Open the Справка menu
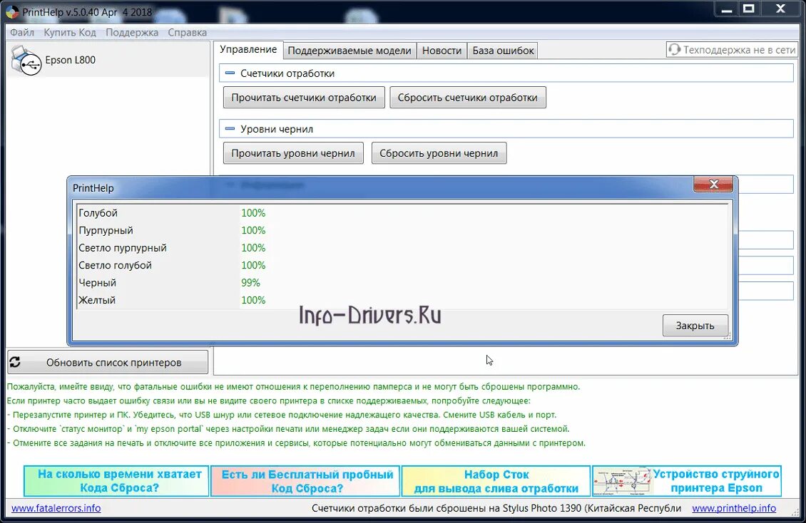The width and height of the screenshot is (806, 523). [187, 32]
